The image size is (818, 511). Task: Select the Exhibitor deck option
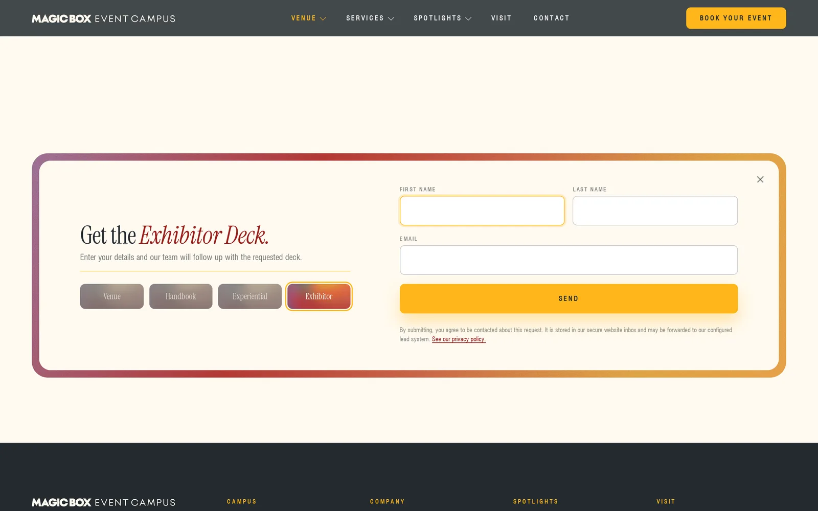click(319, 296)
